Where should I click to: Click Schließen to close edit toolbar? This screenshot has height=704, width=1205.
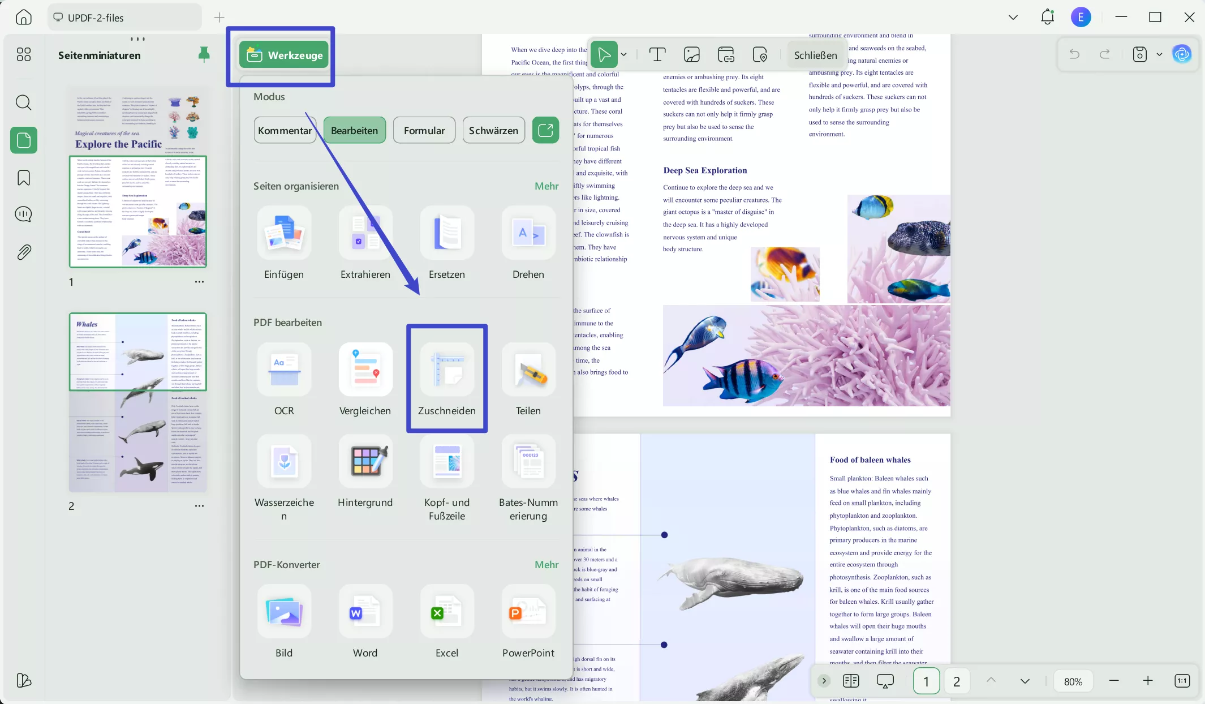815,55
